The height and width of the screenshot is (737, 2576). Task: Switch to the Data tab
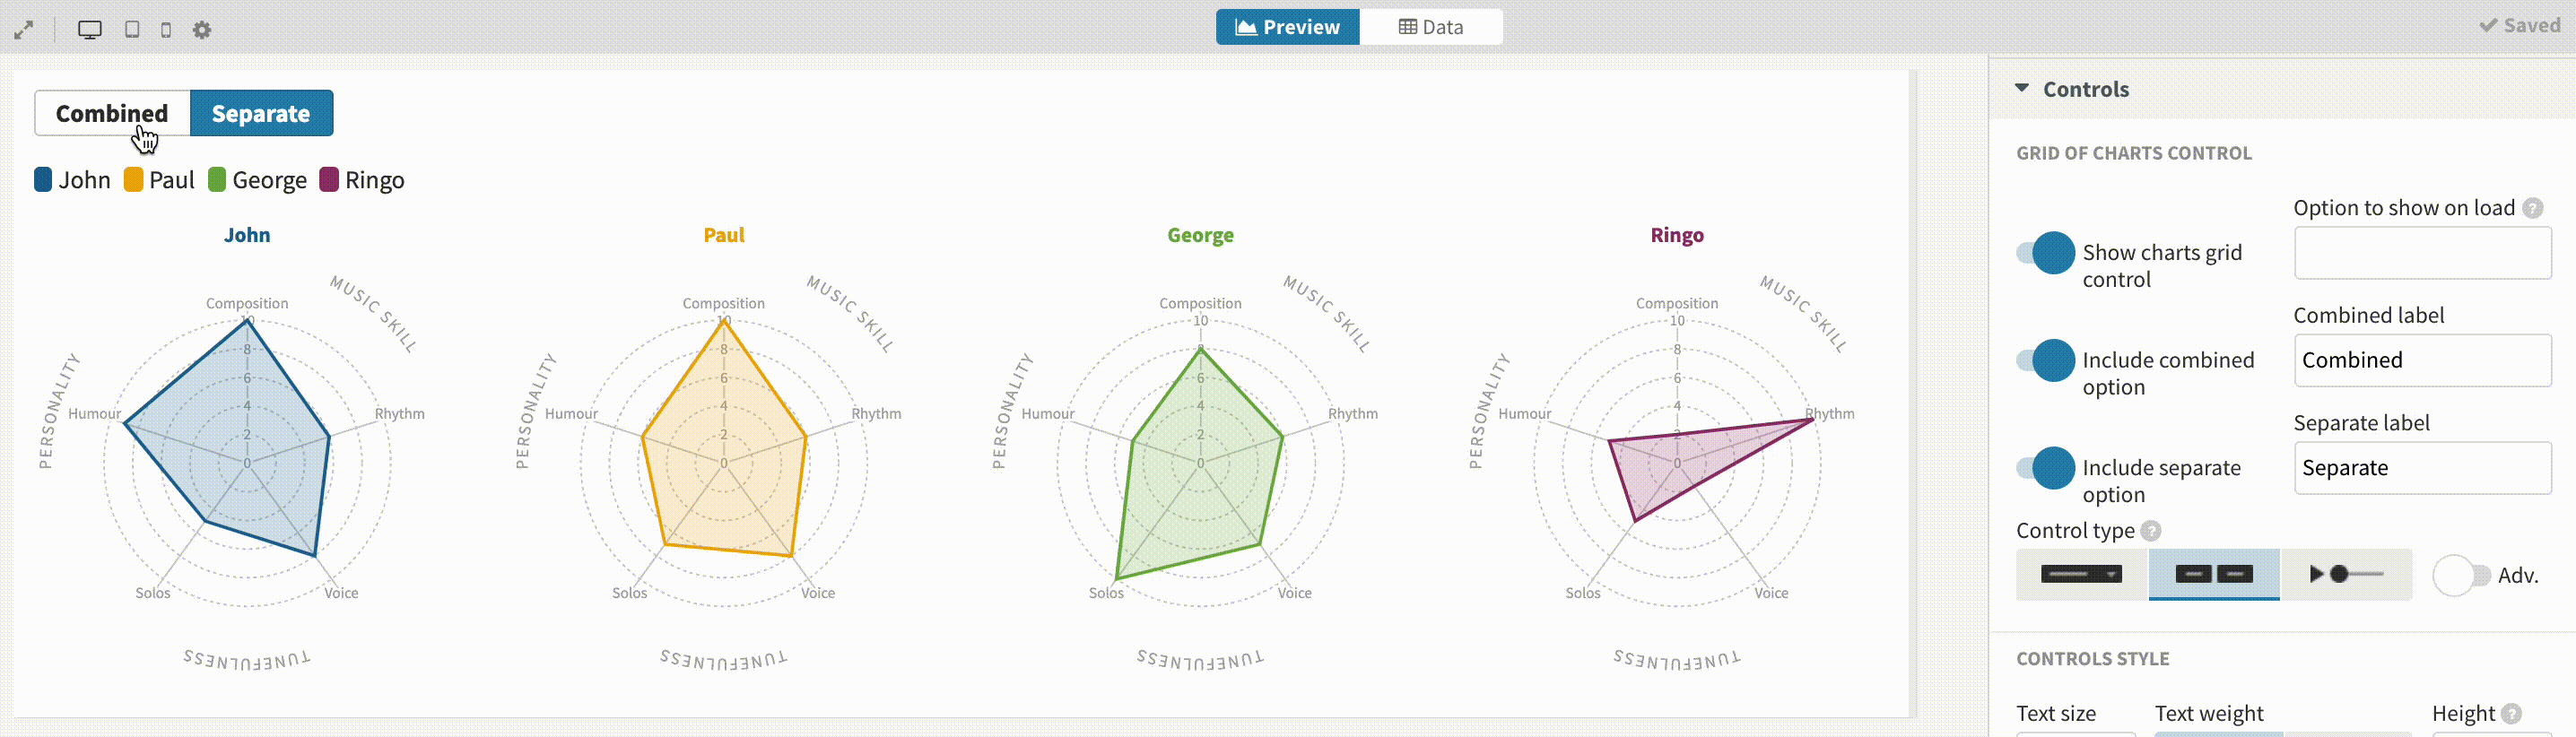click(x=1431, y=26)
